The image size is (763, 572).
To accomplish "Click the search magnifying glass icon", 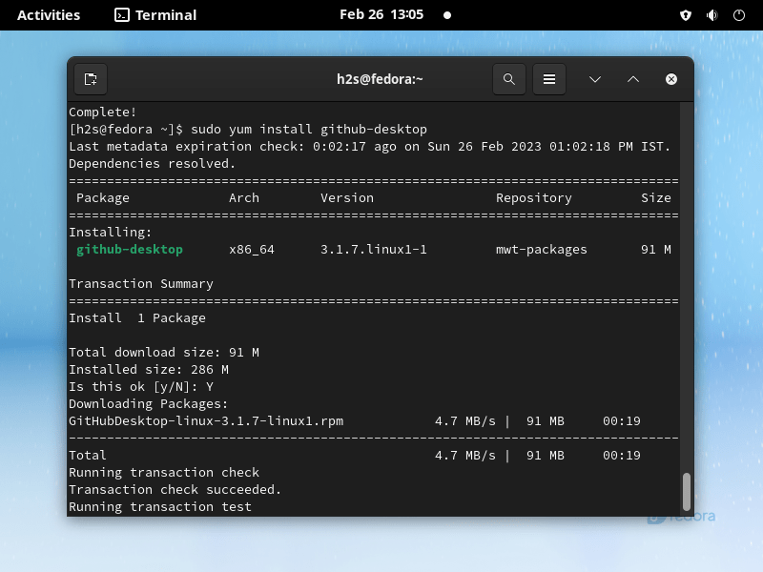I will 508,79.
